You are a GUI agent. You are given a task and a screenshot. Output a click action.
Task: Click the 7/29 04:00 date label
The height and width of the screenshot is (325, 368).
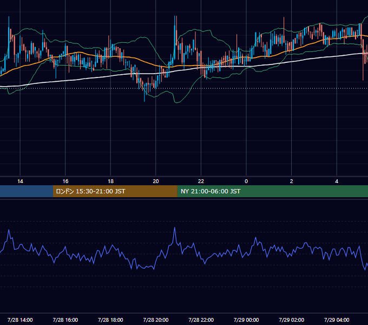coord(337,320)
